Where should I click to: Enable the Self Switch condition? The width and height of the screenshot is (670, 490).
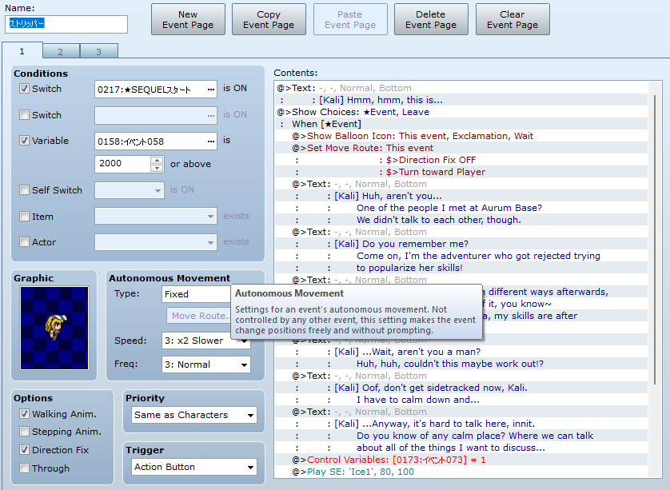coord(25,190)
